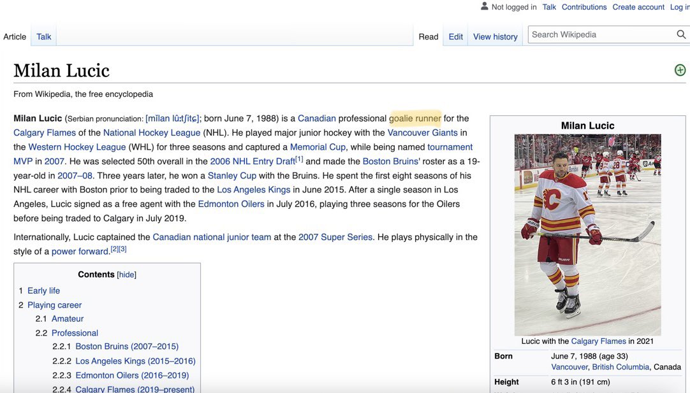Open the Western Hockey League link

pyautogui.click(x=77, y=147)
